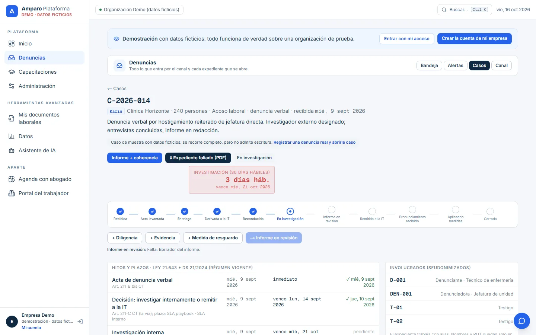
Task: Click the Amparo logo icon
Action: click(x=12, y=11)
